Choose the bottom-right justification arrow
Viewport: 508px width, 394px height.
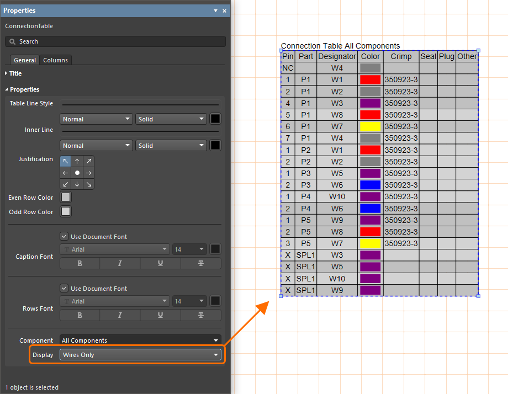pyautogui.click(x=89, y=184)
